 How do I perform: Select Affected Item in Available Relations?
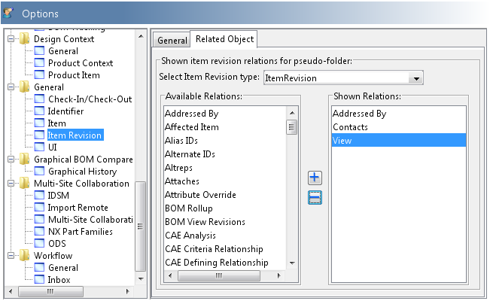[192, 127]
